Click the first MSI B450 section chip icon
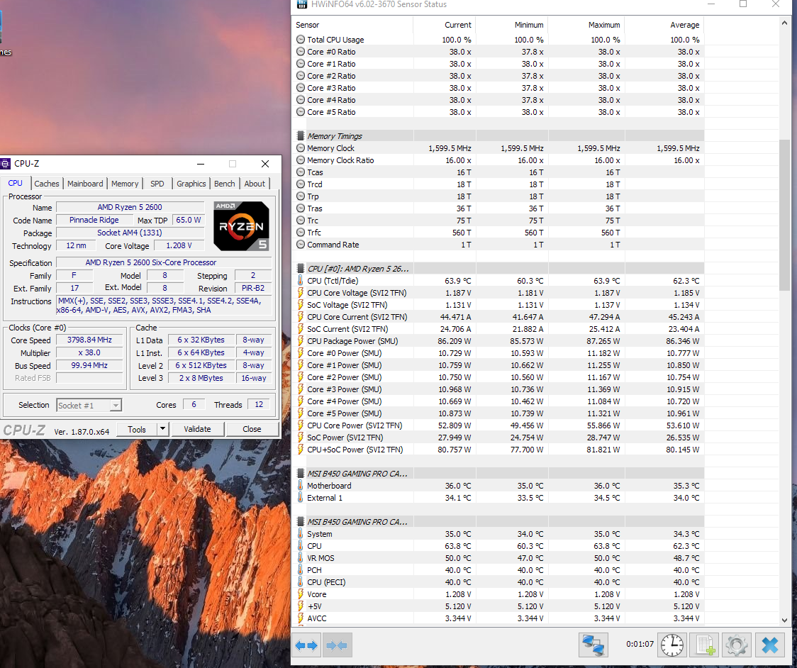The image size is (797, 668). (301, 473)
